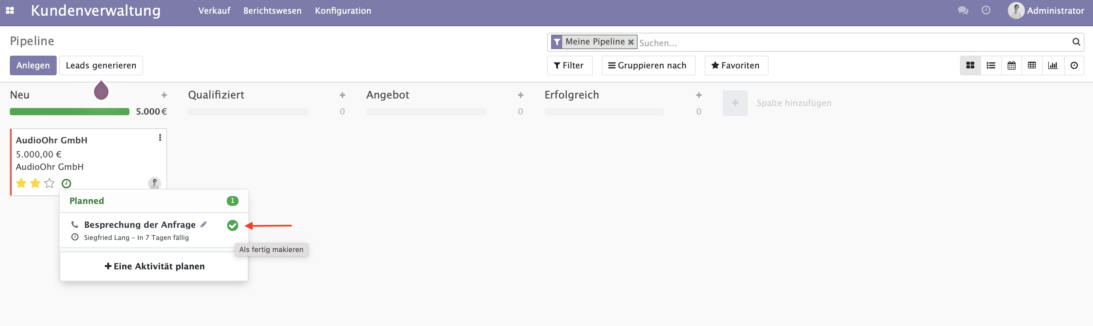
Task: Click the Spalte hinzufügen plus box
Action: [735, 103]
